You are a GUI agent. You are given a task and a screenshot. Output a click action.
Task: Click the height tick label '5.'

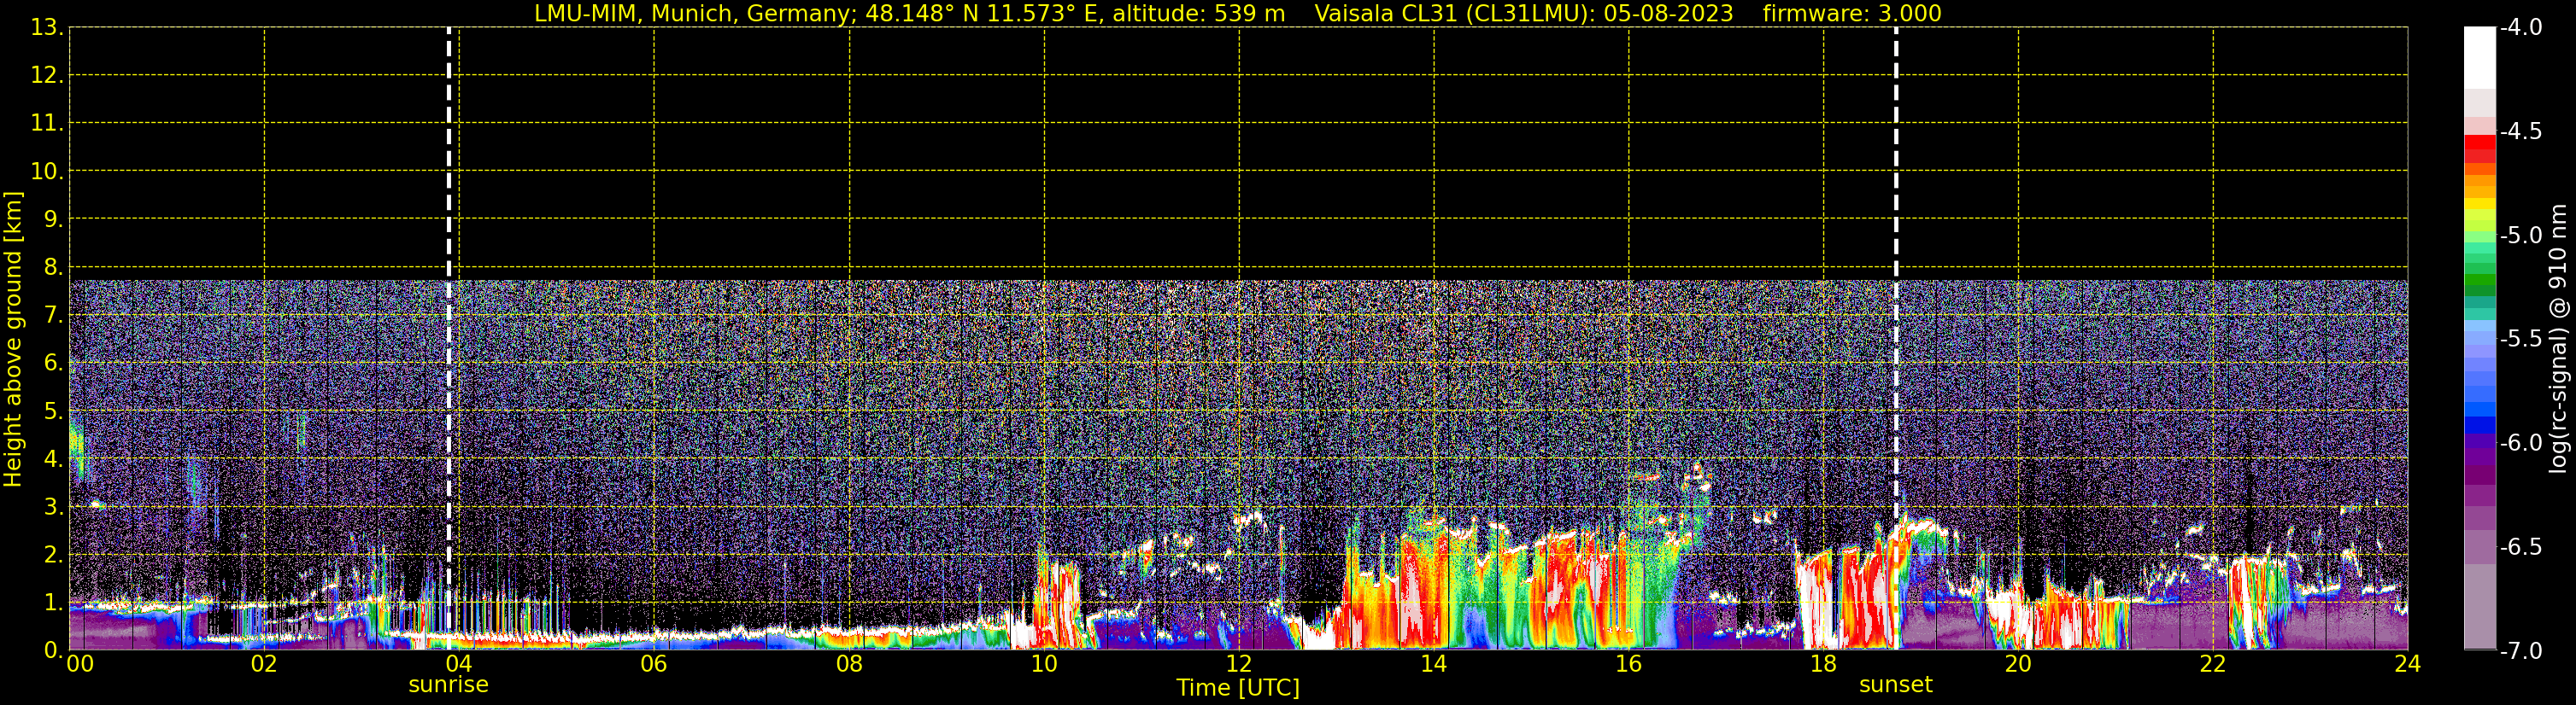click(53, 411)
